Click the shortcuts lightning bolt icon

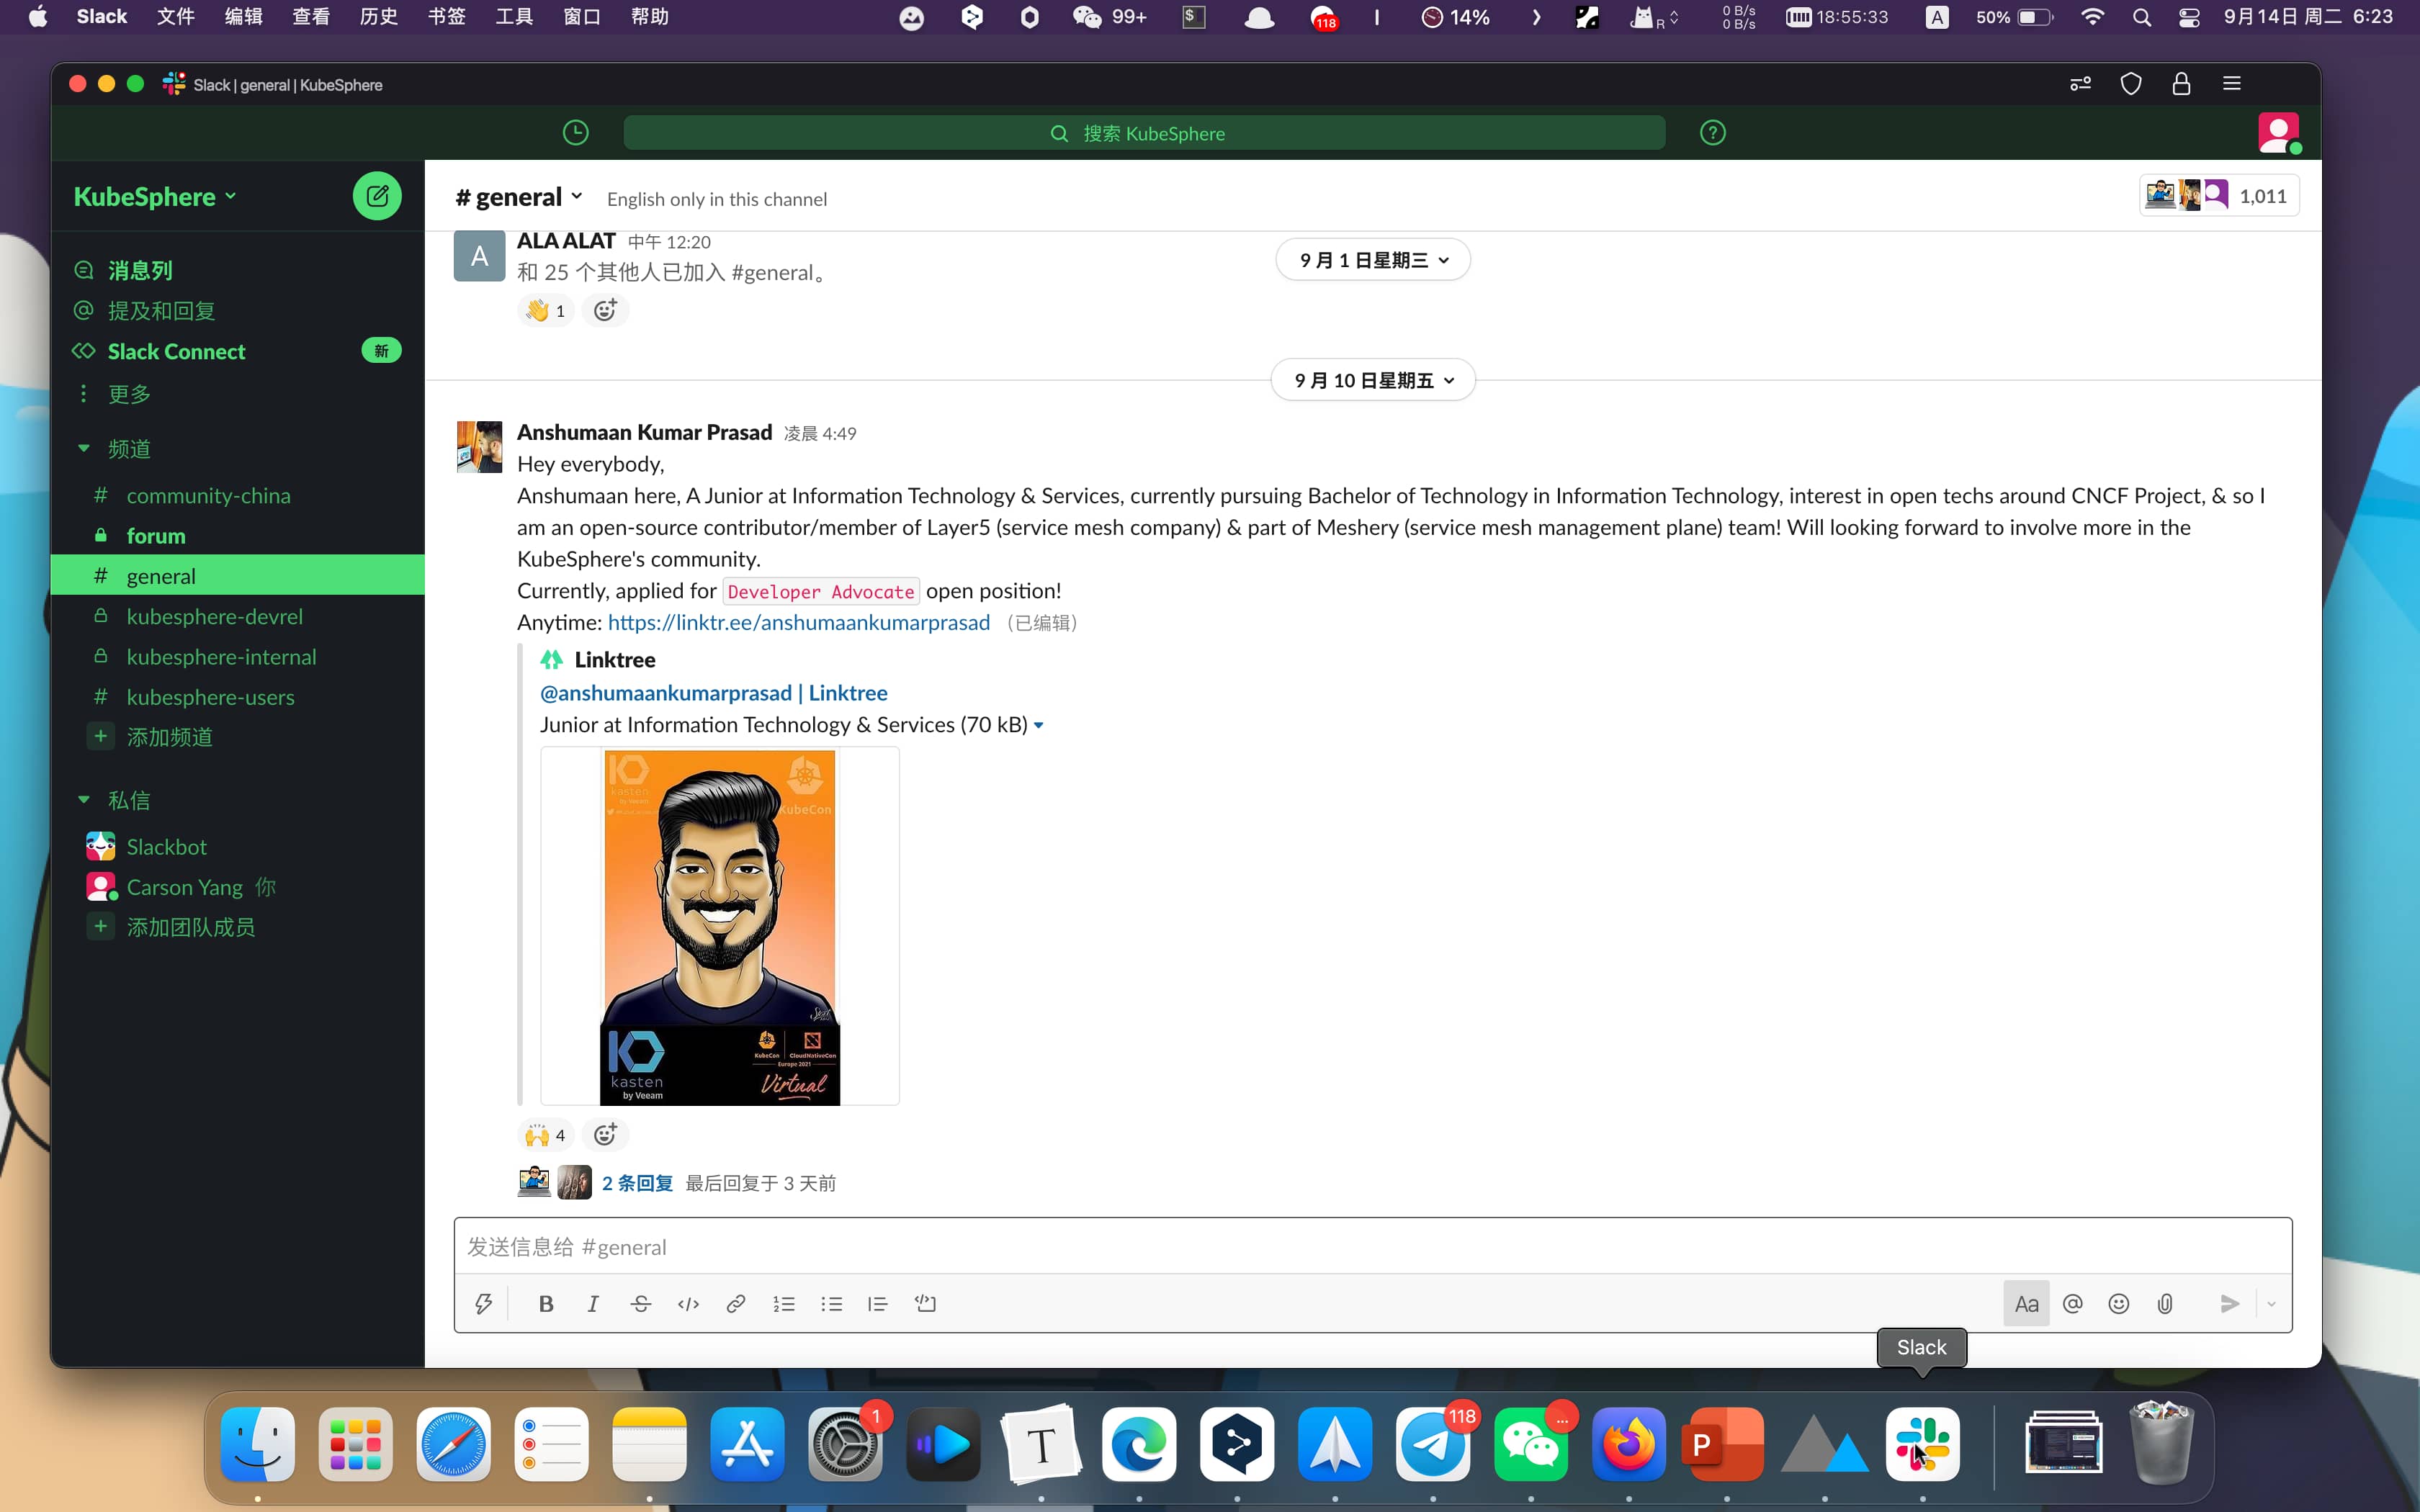(x=484, y=1303)
